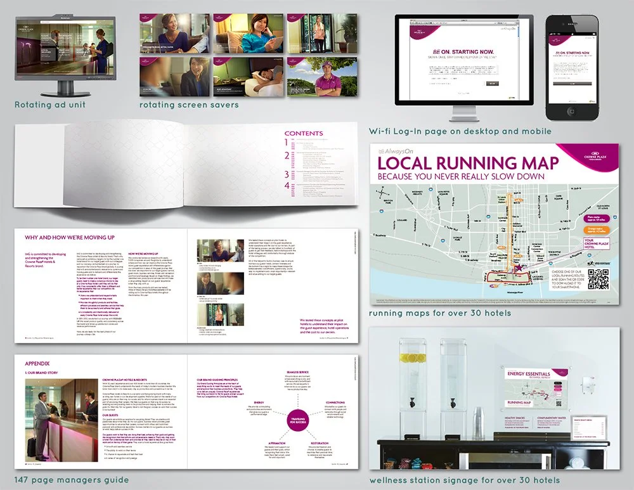This screenshot has width=634, height=490.
Task: Click the orange route legend pill on the map
Action: point(596,231)
